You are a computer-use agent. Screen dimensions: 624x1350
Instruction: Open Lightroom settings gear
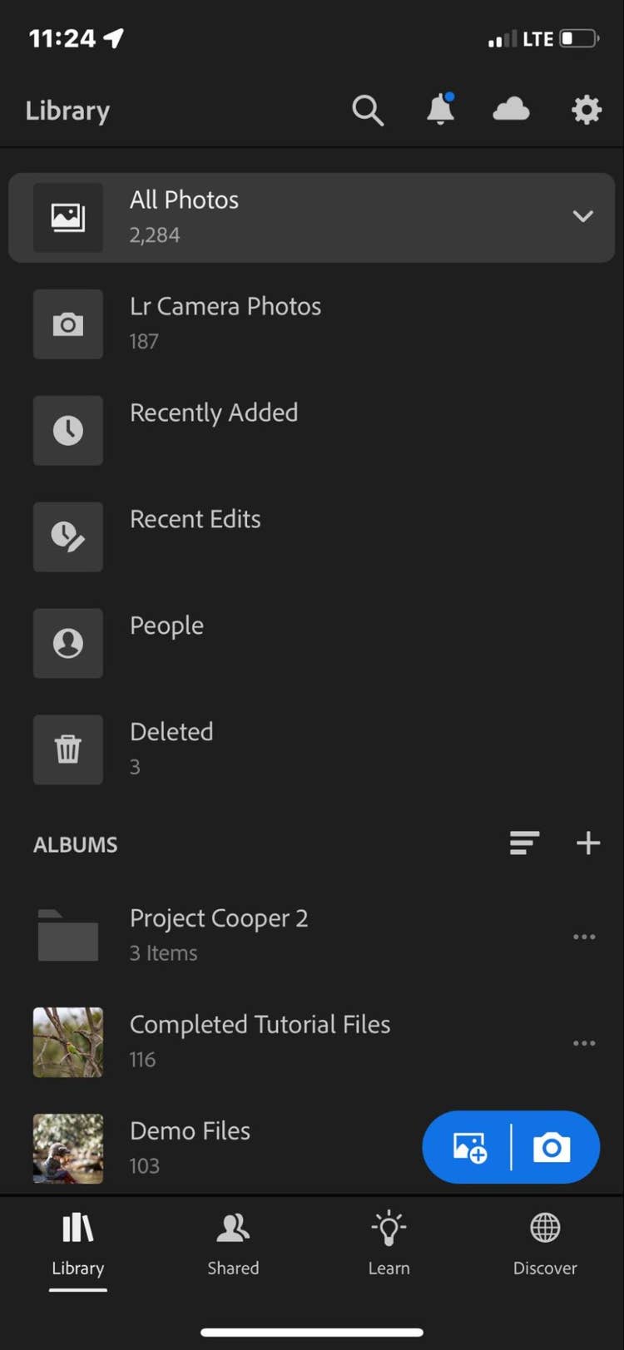[586, 109]
